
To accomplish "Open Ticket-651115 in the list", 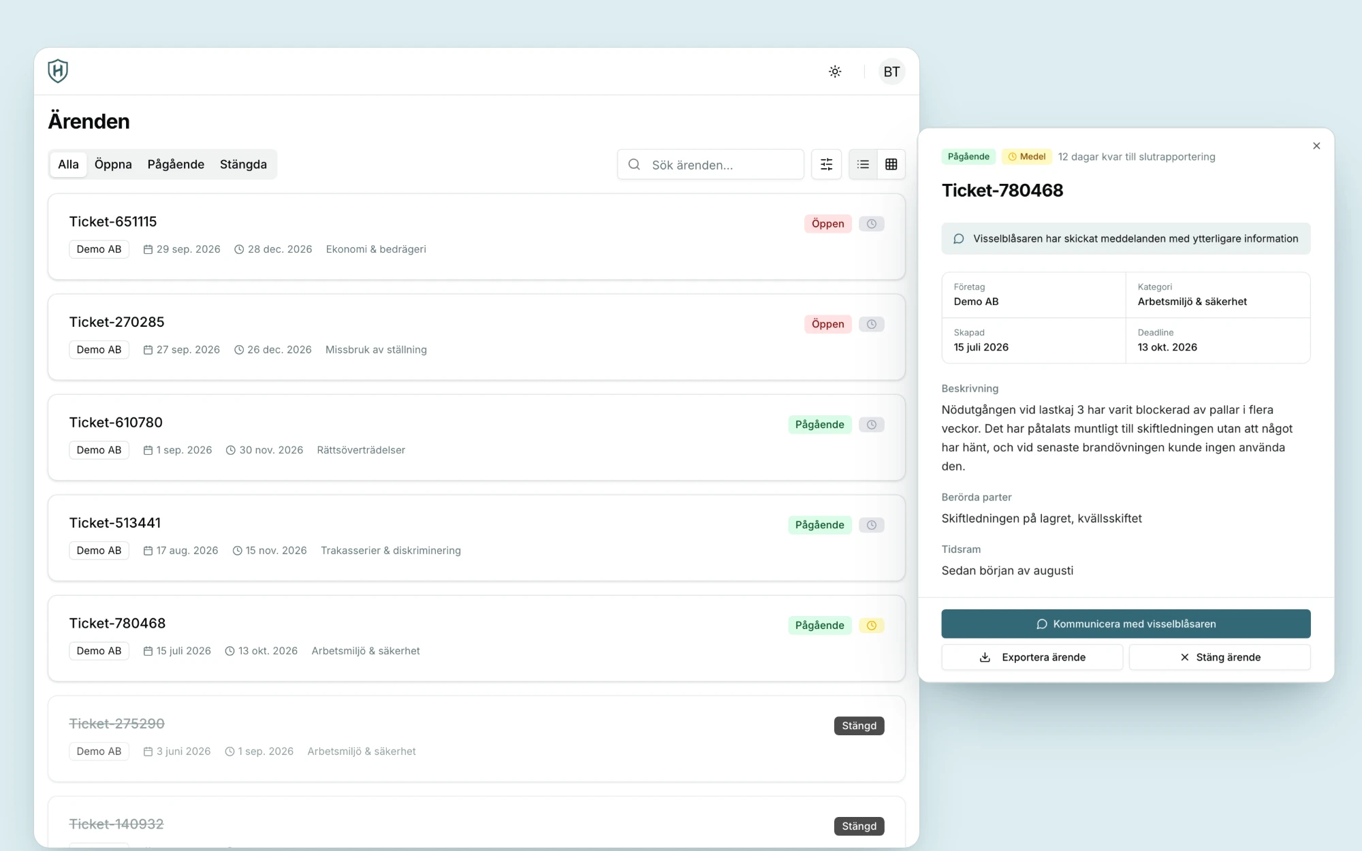I will [x=476, y=236].
